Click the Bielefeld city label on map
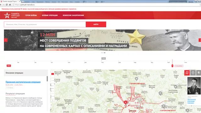This screenshot has width=201, height=113. click(x=67, y=72)
